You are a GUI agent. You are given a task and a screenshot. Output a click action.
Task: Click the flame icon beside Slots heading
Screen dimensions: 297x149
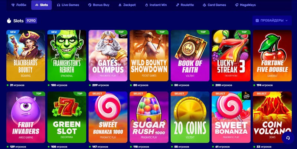click(x=9, y=20)
